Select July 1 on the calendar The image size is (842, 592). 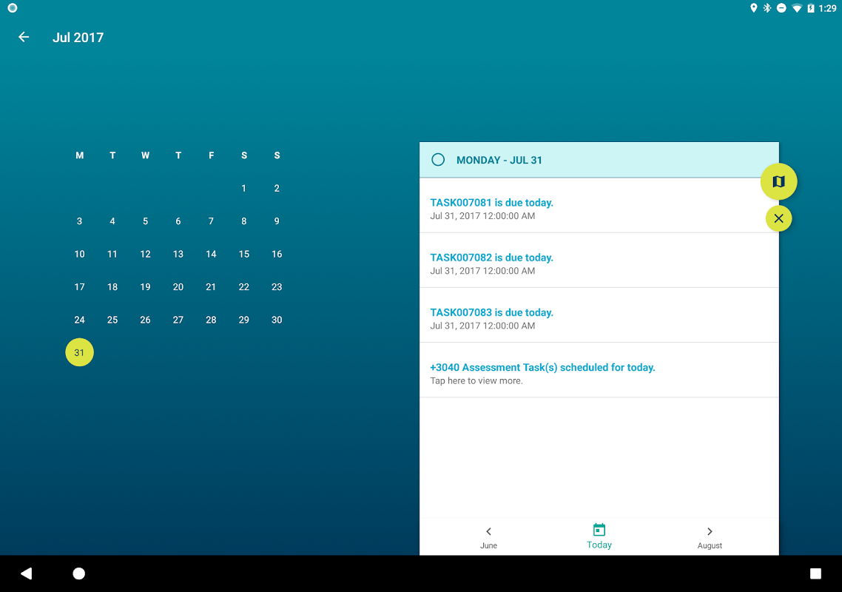pyautogui.click(x=243, y=188)
